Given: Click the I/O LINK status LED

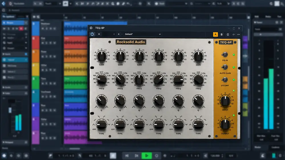Looking at the screenshot, I should pos(234,80).
